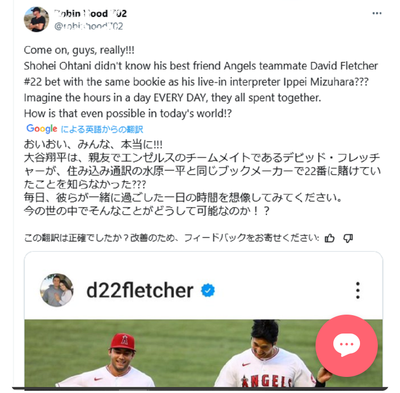
Task: Open the d22fletcher username
Action: click(x=140, y=290)
